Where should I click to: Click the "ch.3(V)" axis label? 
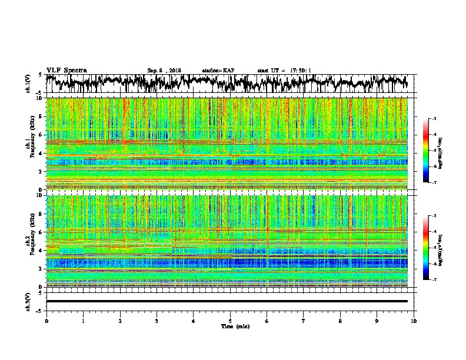[28, 302]
